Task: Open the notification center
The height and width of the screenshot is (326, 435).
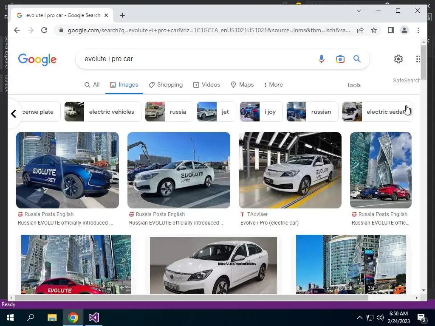Action: click(x=421, y=318)
